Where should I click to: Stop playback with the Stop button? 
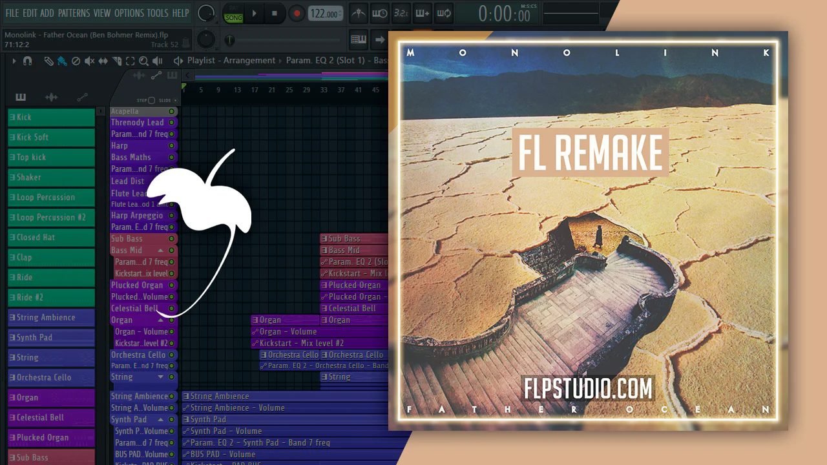275,13
